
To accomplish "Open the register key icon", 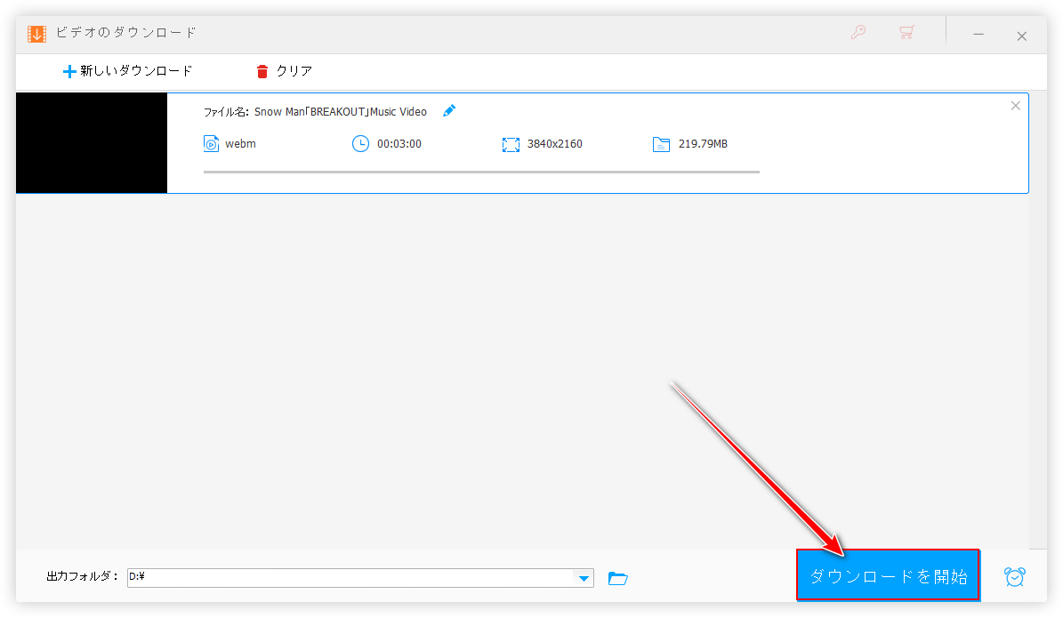I will [x=858, y=33].
